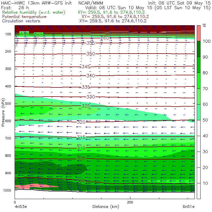Screen dimensions: 212x212
Task: Click the '340' contour label
Action: point(91,76)
